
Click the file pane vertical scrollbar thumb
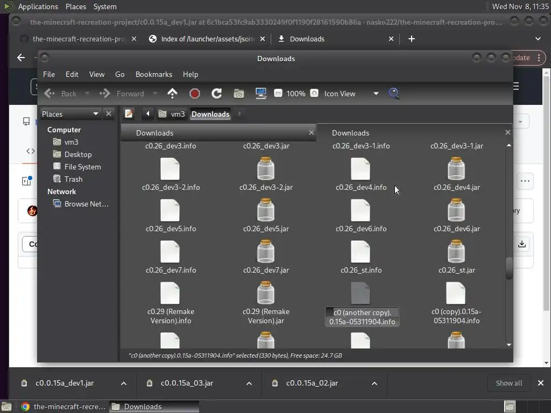point(509,268)
